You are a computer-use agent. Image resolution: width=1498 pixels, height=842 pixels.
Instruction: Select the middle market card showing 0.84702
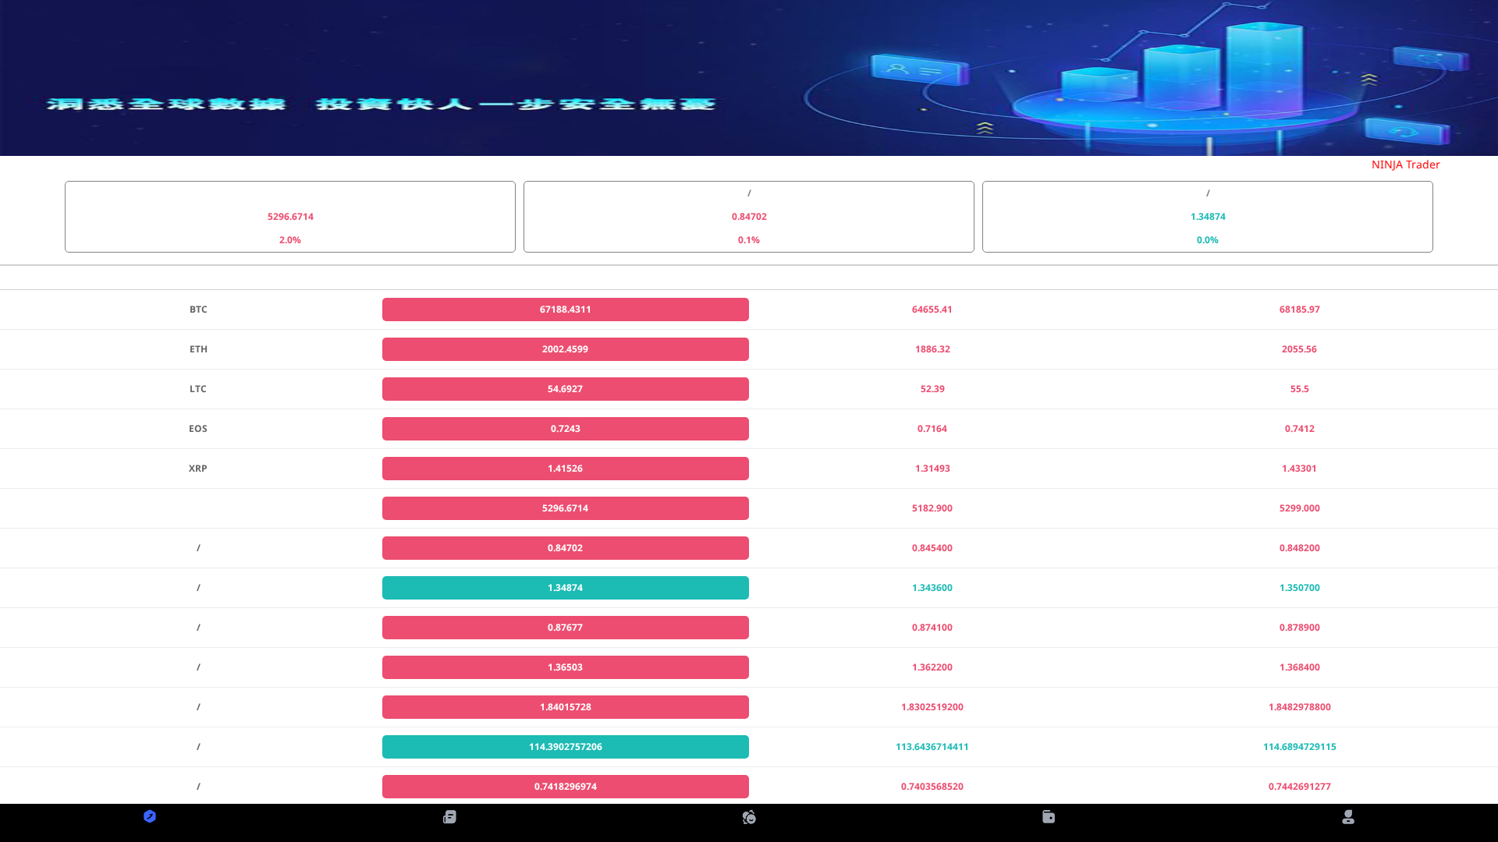748,216
